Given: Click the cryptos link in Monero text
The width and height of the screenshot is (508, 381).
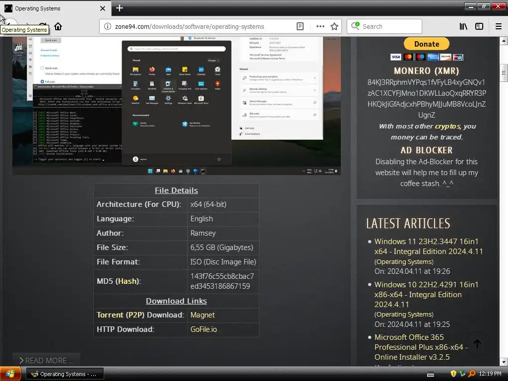Looking at the screenshot, I should [447, 127].
